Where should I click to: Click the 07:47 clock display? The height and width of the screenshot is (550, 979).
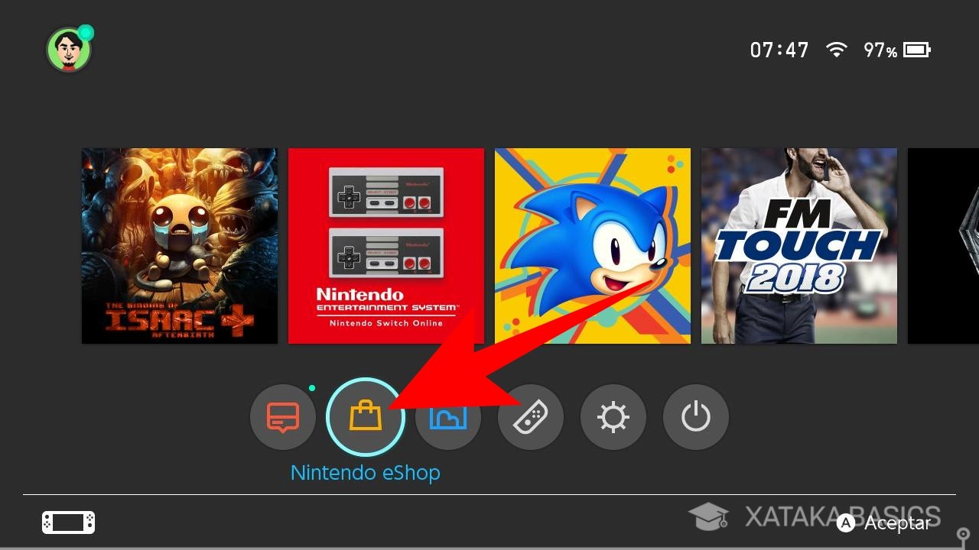[x=779, y=49]
